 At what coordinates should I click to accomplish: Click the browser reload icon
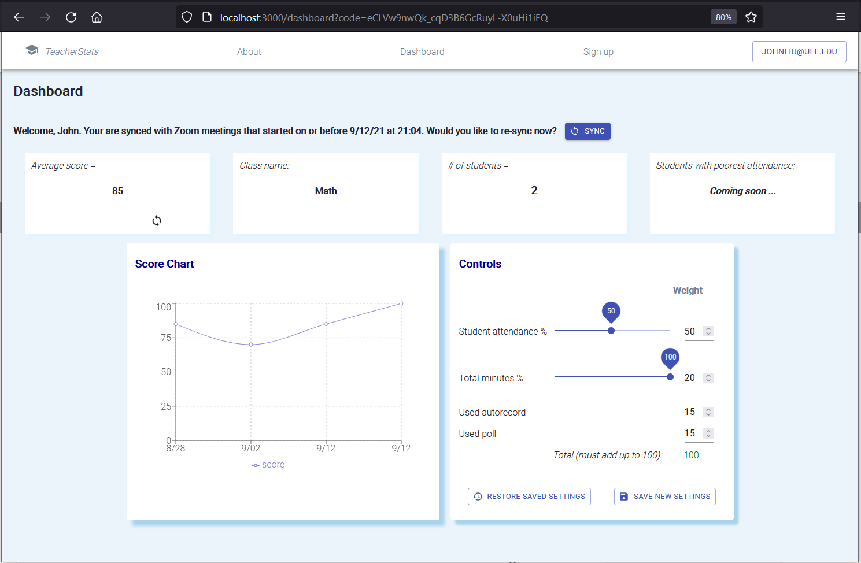pyautogui.click(x=71, y=17)
